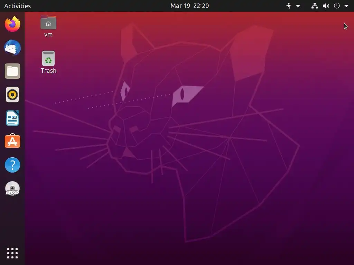This screenshot has height=265, width=354.
Task: Open the Files manager dock icon
Action: pos(12,71)
